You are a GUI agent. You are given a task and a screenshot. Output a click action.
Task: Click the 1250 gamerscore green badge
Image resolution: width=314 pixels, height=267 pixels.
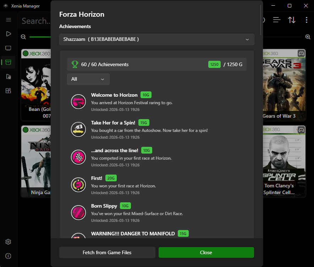[214, 64]
